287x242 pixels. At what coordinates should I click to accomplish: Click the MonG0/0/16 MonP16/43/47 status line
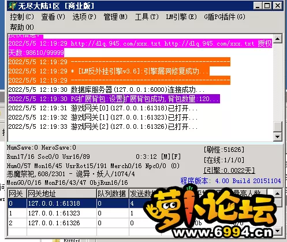click(68, 183)
